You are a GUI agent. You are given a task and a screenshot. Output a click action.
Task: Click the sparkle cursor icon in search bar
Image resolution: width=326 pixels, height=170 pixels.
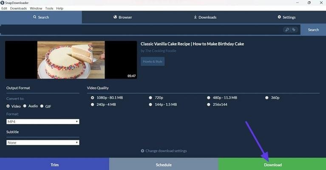[x=294, y=30]
